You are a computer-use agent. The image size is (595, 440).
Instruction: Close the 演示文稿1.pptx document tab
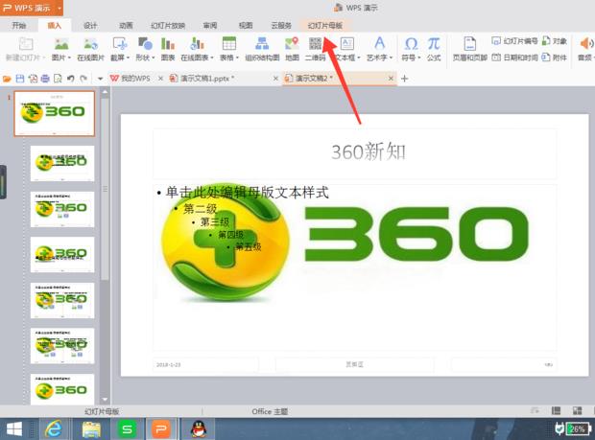275,79
